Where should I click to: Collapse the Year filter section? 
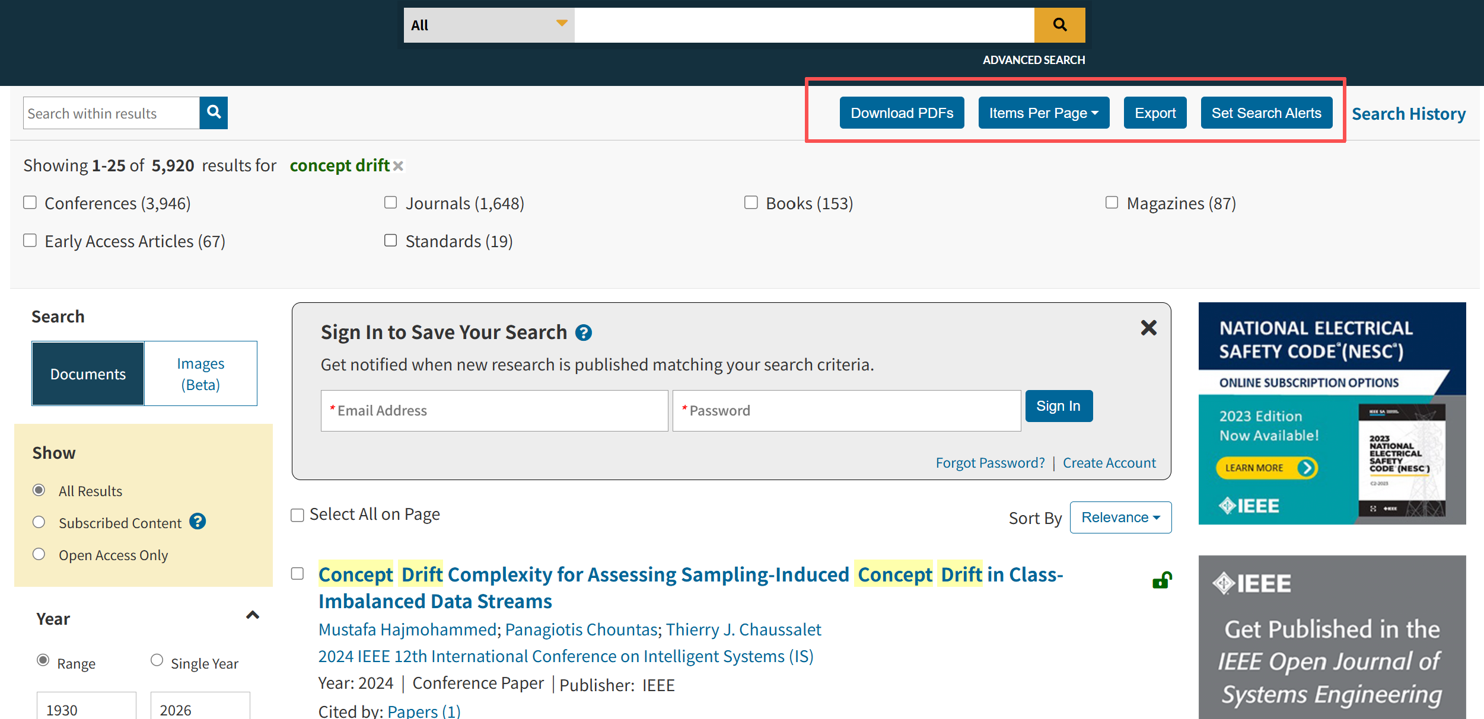(253, 615)
